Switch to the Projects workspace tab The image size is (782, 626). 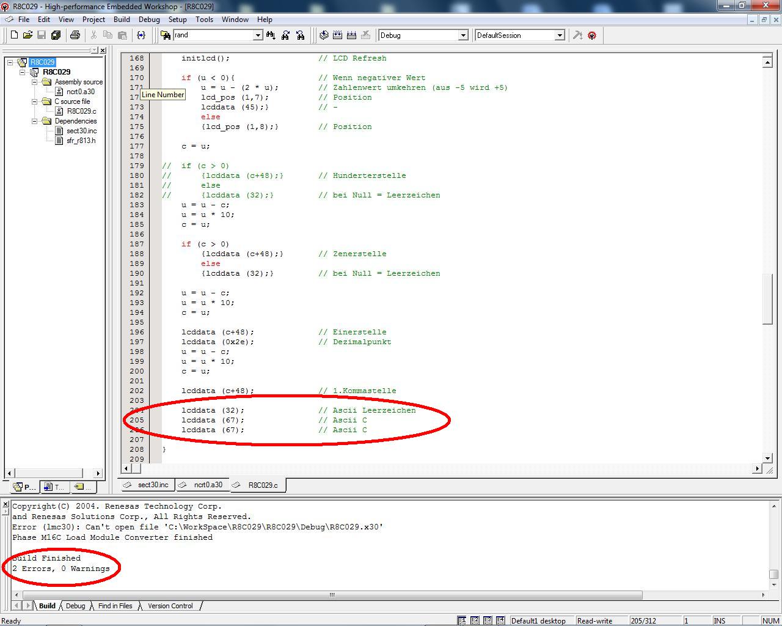[x=24, y=487]
